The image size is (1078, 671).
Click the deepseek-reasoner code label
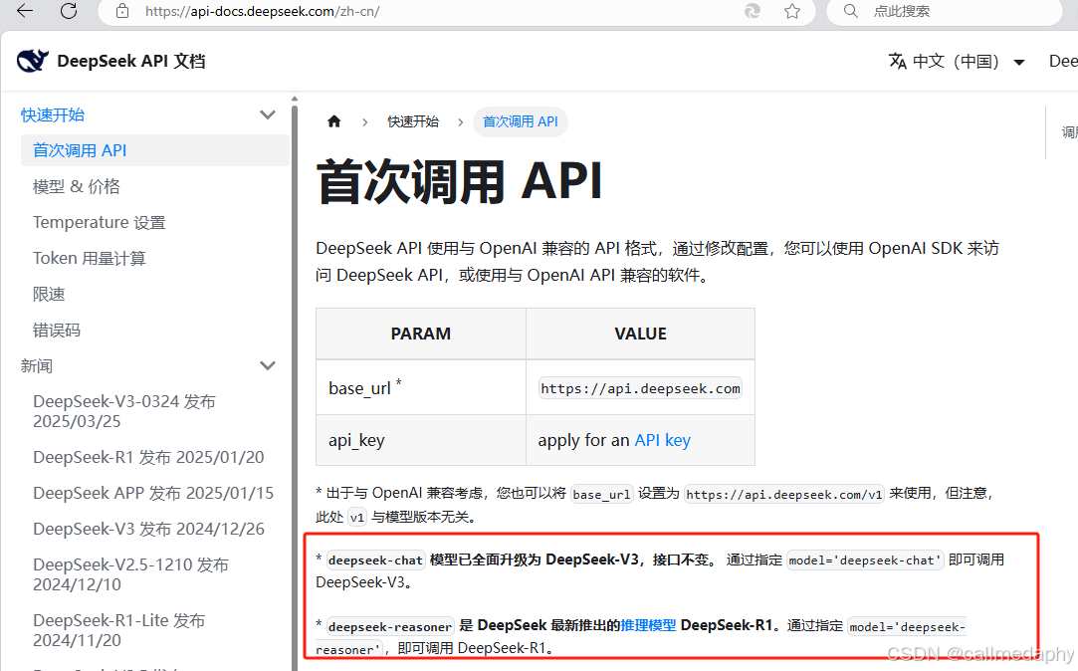tap(390, 626)
